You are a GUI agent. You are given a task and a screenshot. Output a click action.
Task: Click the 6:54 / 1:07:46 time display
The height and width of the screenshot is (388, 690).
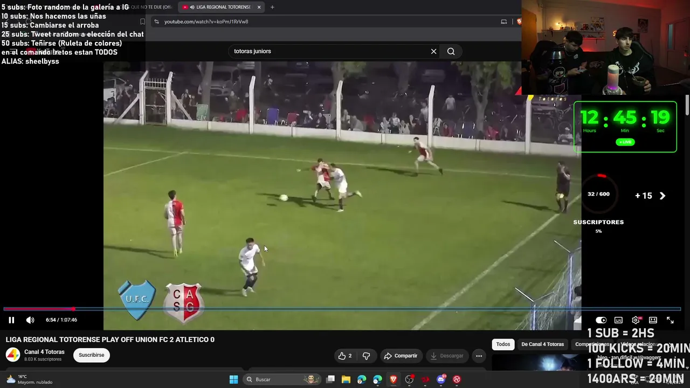[x=61, y=320]
